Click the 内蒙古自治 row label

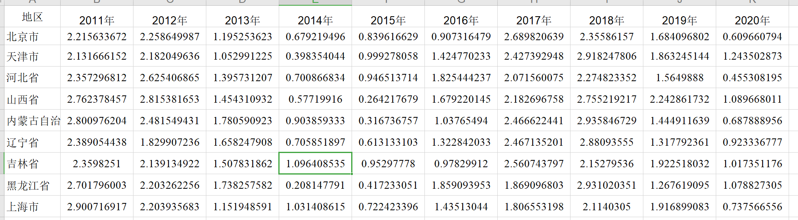pos(32,121)
